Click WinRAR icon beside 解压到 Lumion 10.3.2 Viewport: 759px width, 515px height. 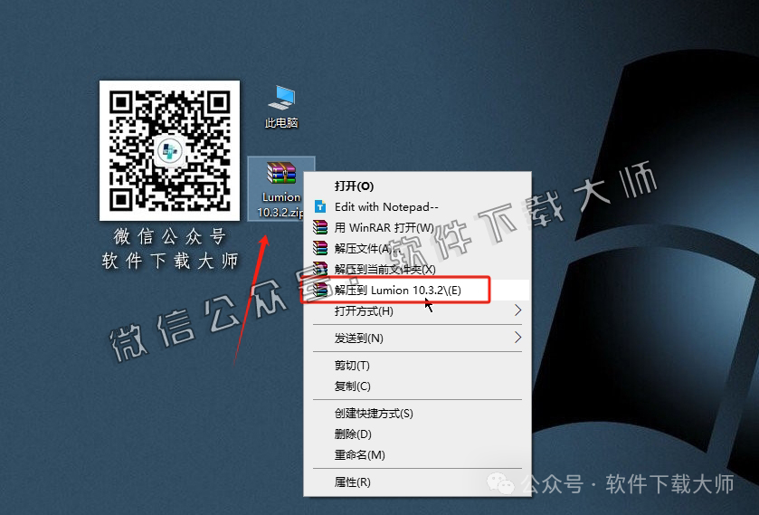320,290
